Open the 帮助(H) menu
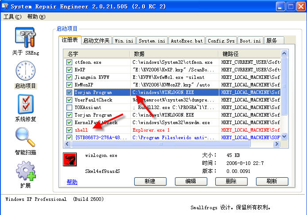Screen dimensions: 307x215 (36, 17)
